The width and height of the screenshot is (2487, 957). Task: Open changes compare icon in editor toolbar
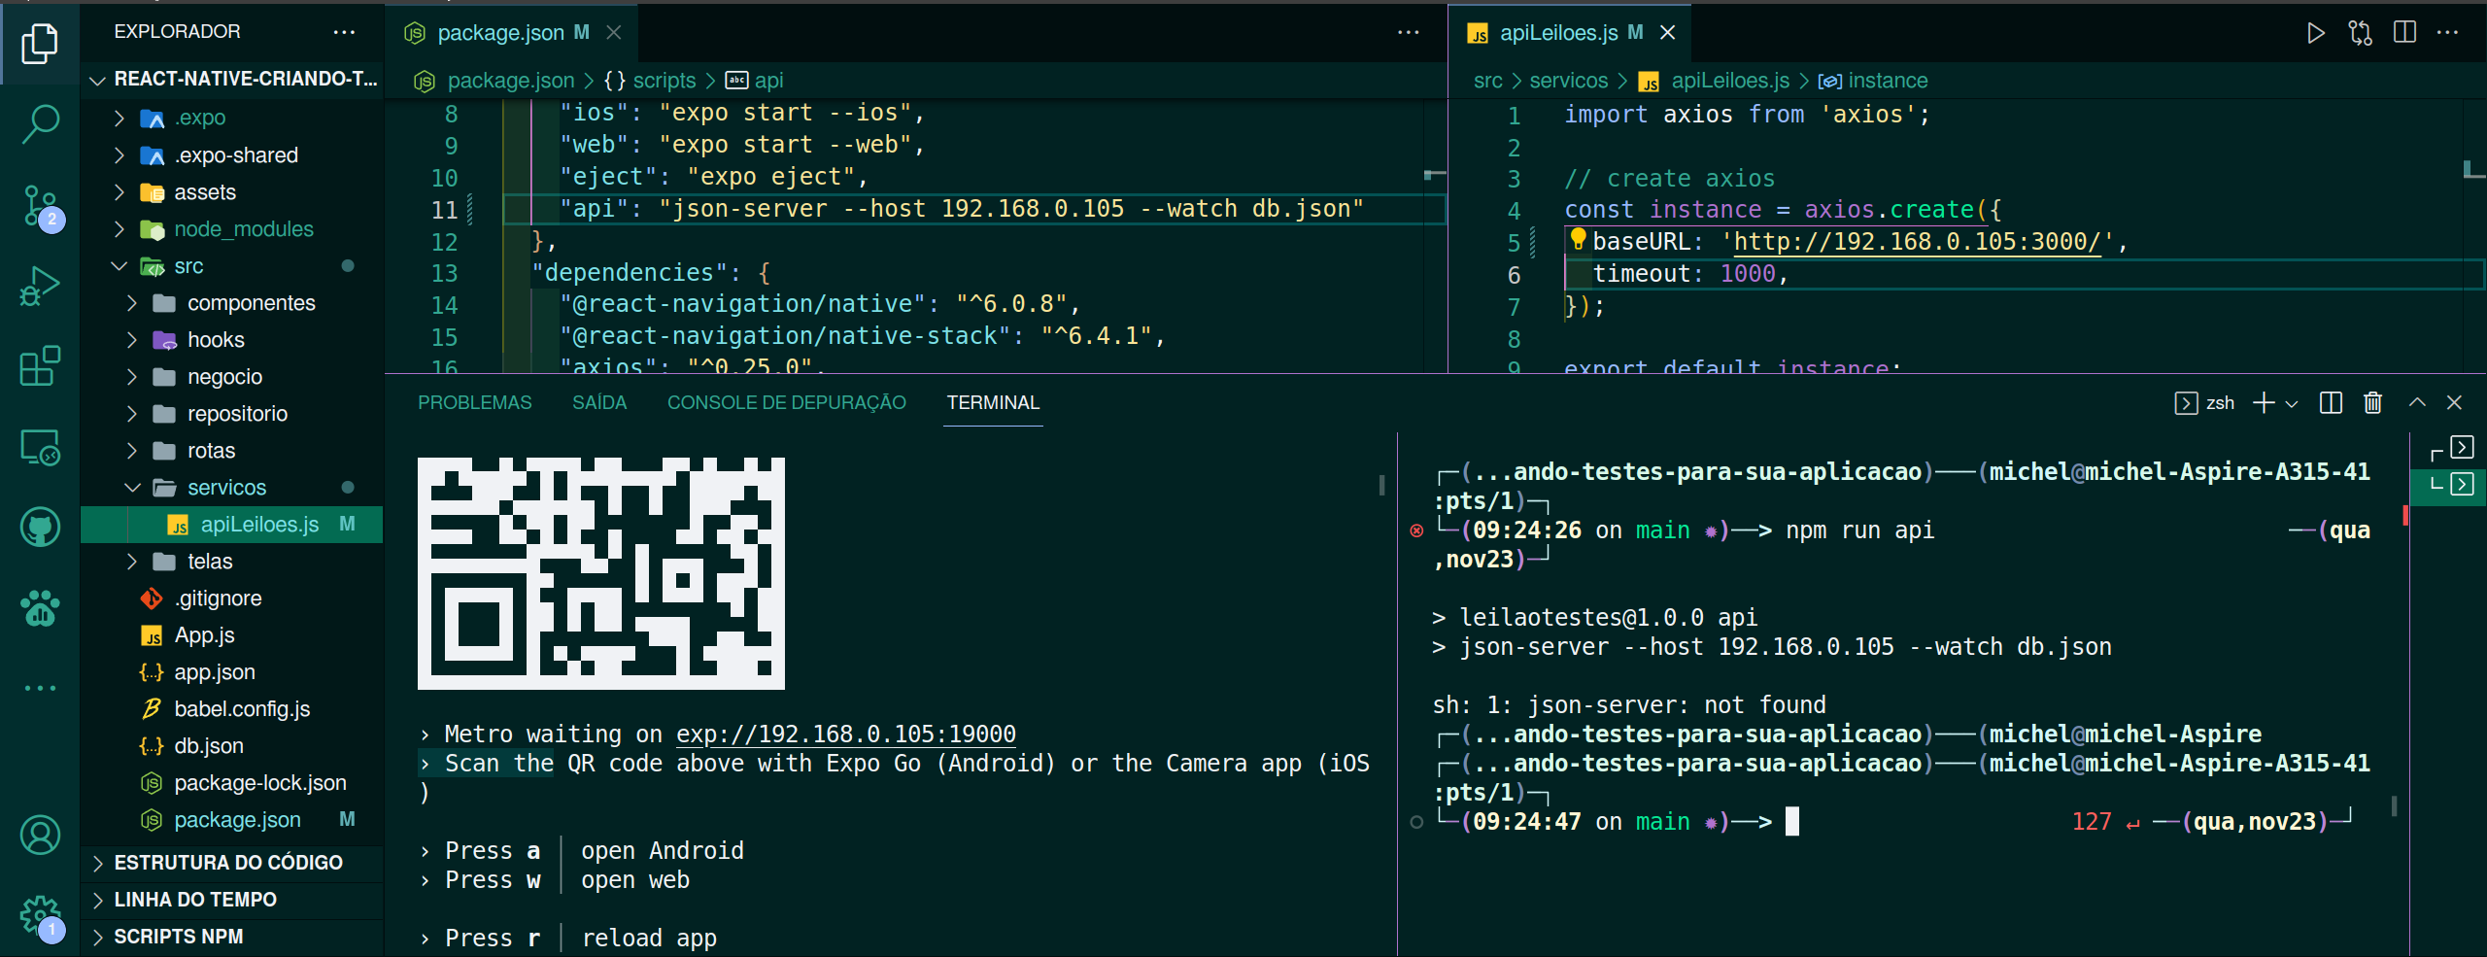[2361, 33]
